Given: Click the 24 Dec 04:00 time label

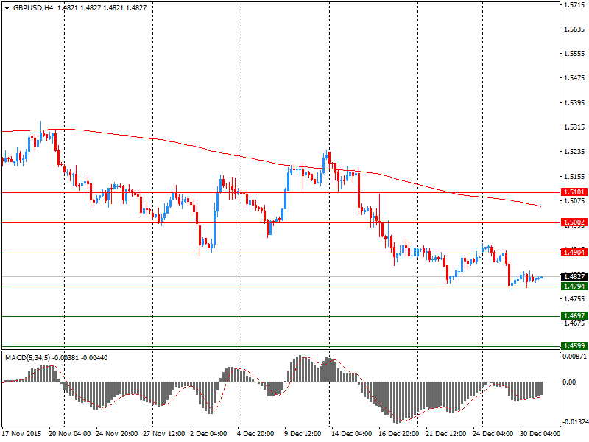Looking at the screenshot, I should [493, 433].
